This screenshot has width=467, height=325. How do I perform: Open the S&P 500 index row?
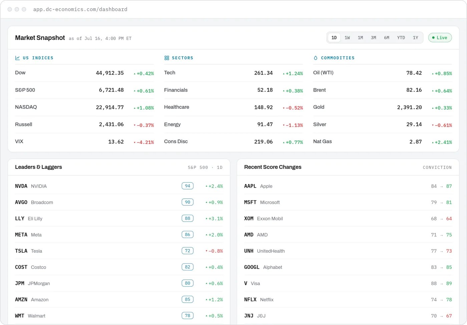84,90
